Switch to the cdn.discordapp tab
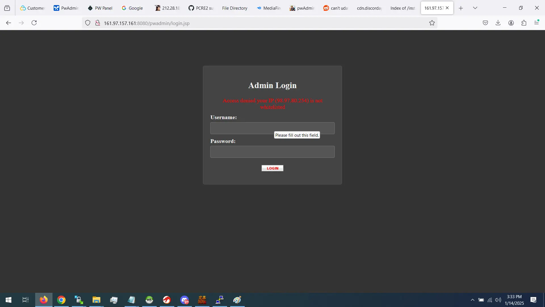 (x=369, y=8)
